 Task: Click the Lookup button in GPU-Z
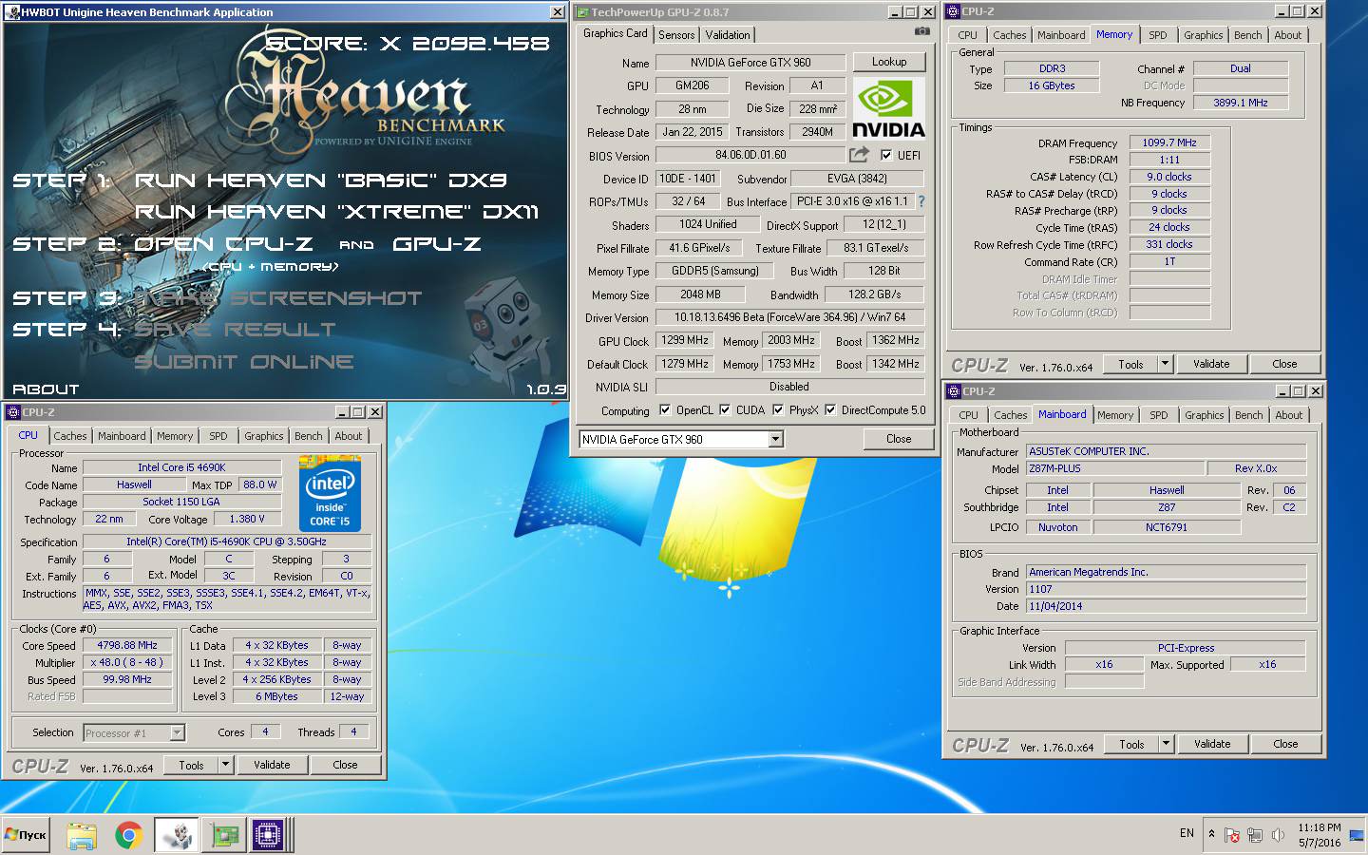(889, 62)
